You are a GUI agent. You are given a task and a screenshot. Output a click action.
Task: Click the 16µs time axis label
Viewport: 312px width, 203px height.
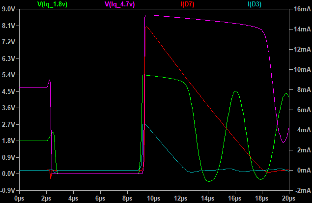tap(235, 199)
